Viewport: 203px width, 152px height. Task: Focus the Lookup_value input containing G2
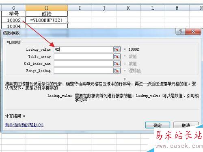pyautogui.click(x=83, y=49)
